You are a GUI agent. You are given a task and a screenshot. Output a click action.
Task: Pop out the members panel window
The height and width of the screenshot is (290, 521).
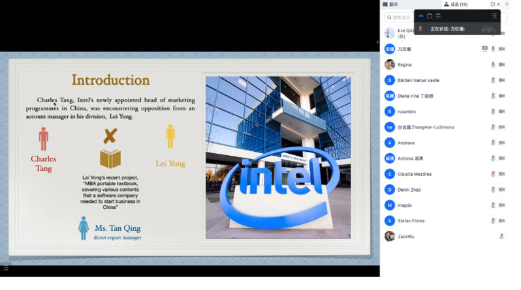[492, 4]
